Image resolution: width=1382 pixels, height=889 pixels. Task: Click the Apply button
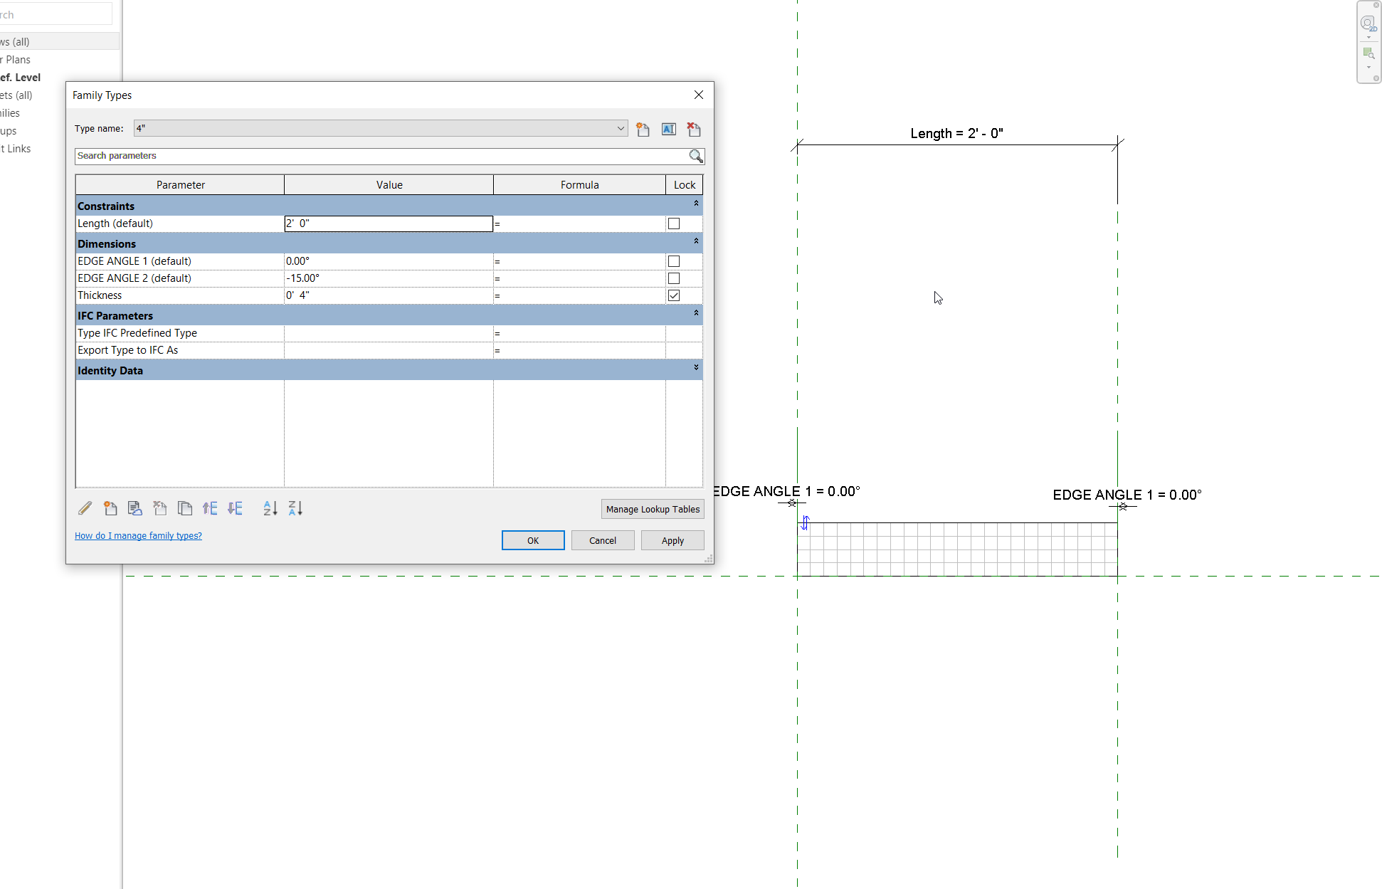pos(672,540)
